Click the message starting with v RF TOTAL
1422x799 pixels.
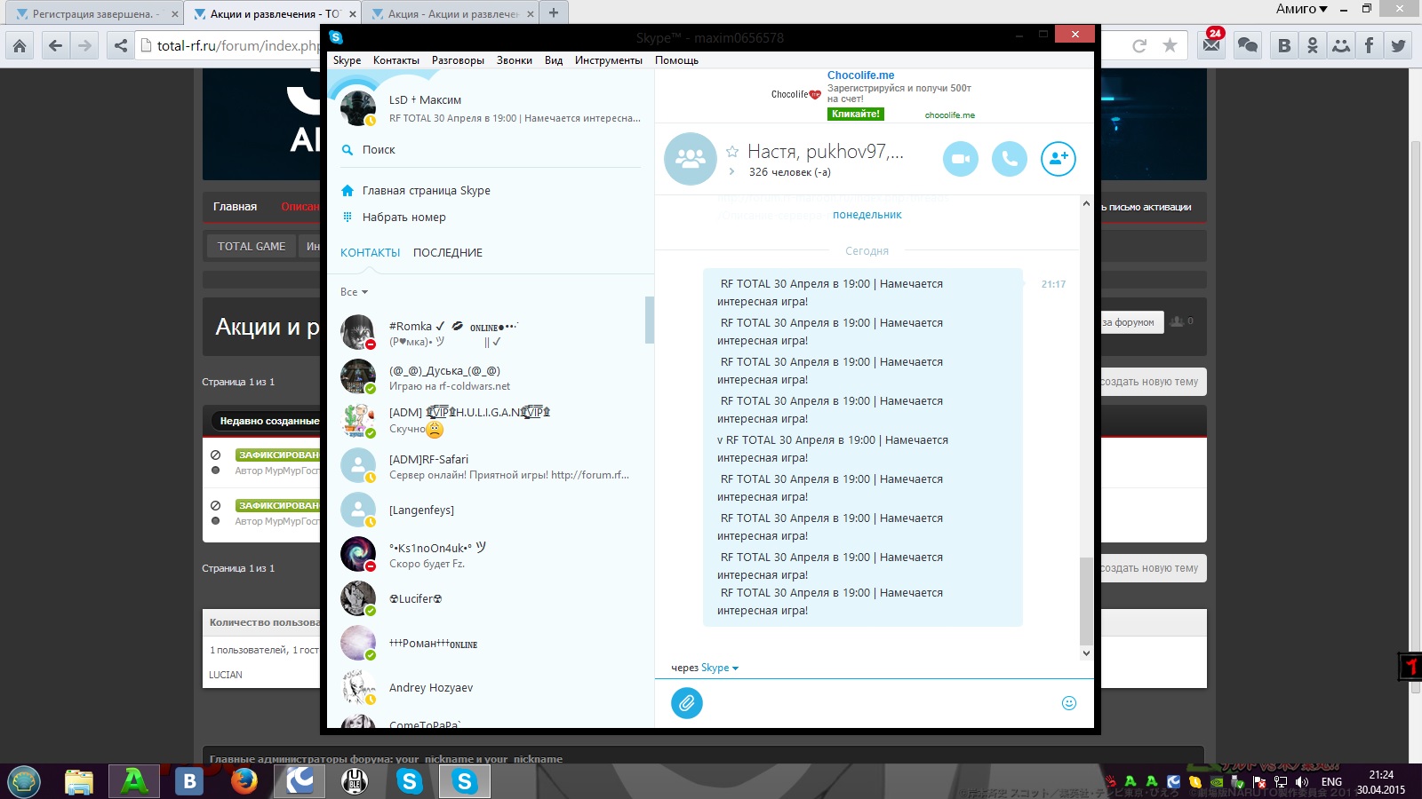[x=833, y=449]
